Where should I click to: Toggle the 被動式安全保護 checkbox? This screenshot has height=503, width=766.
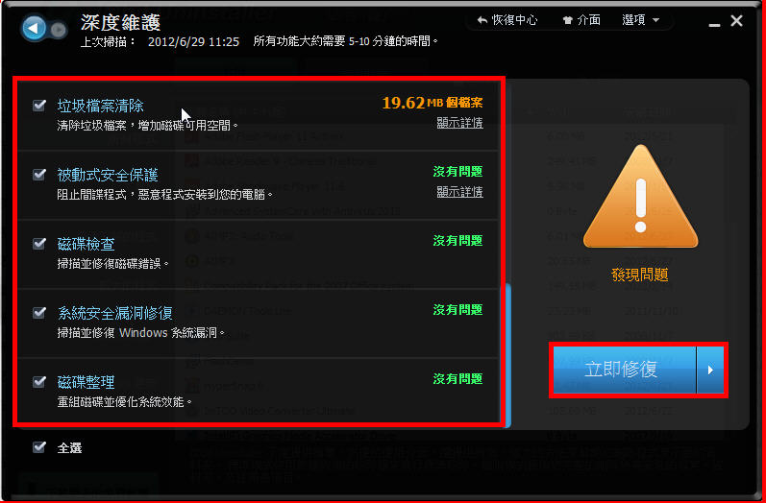coord(39,175)
